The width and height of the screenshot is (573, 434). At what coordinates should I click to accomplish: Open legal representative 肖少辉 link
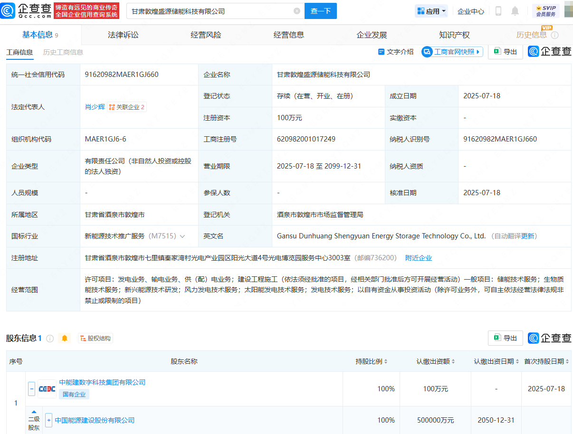click(x=95, y=107)
